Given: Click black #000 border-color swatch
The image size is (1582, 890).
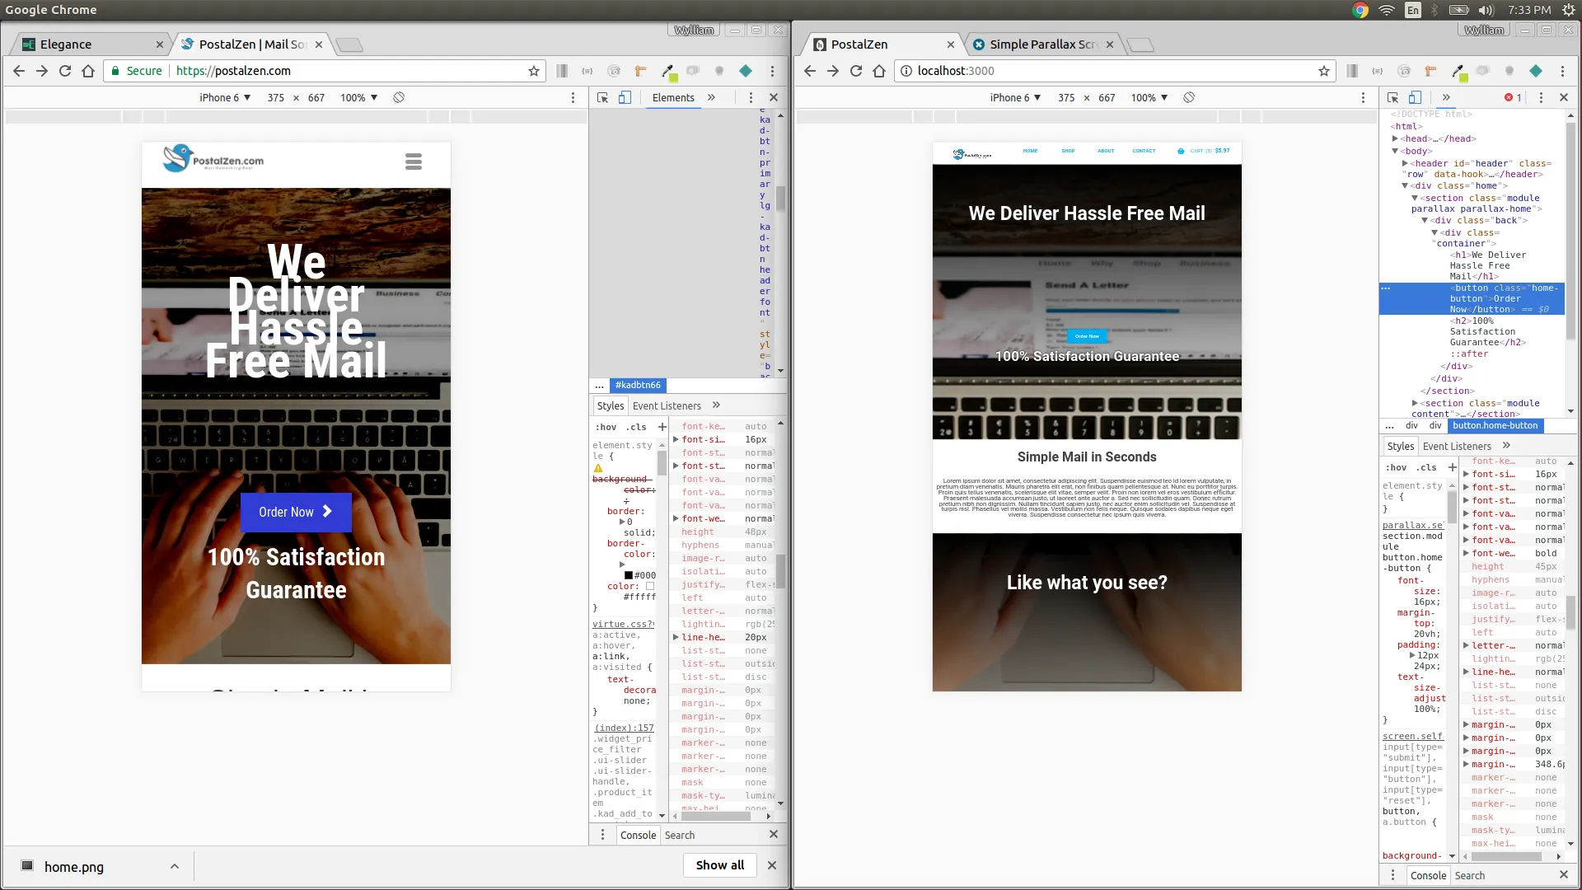Looking at the screenshot, I should click(x=629, y=575).
